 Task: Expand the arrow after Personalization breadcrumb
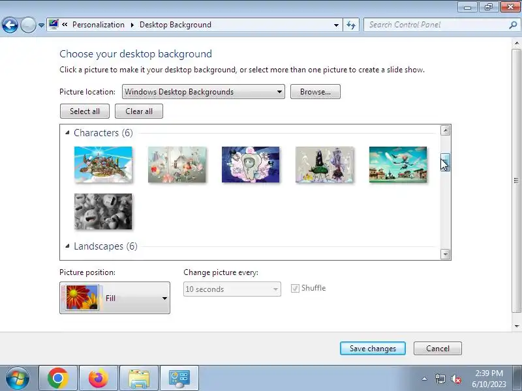click(x=132, y=25)
